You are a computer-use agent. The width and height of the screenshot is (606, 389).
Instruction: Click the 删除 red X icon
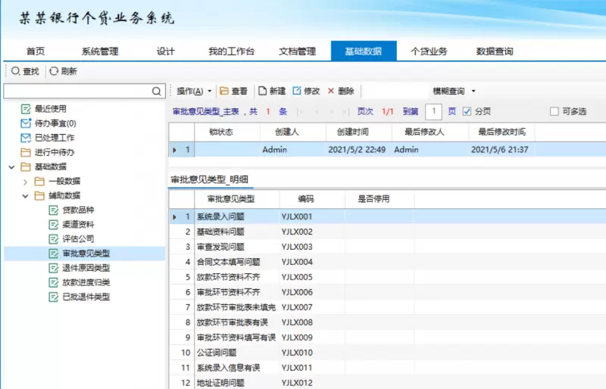point(331,91)
